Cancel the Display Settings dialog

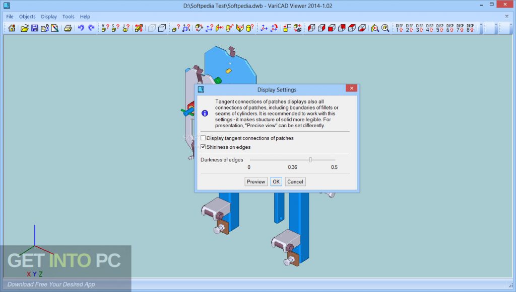295,182
